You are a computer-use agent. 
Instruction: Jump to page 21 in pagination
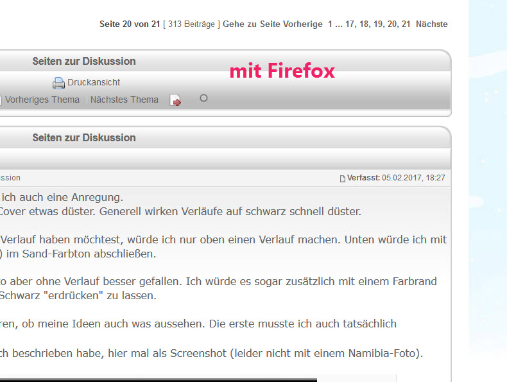406,24
